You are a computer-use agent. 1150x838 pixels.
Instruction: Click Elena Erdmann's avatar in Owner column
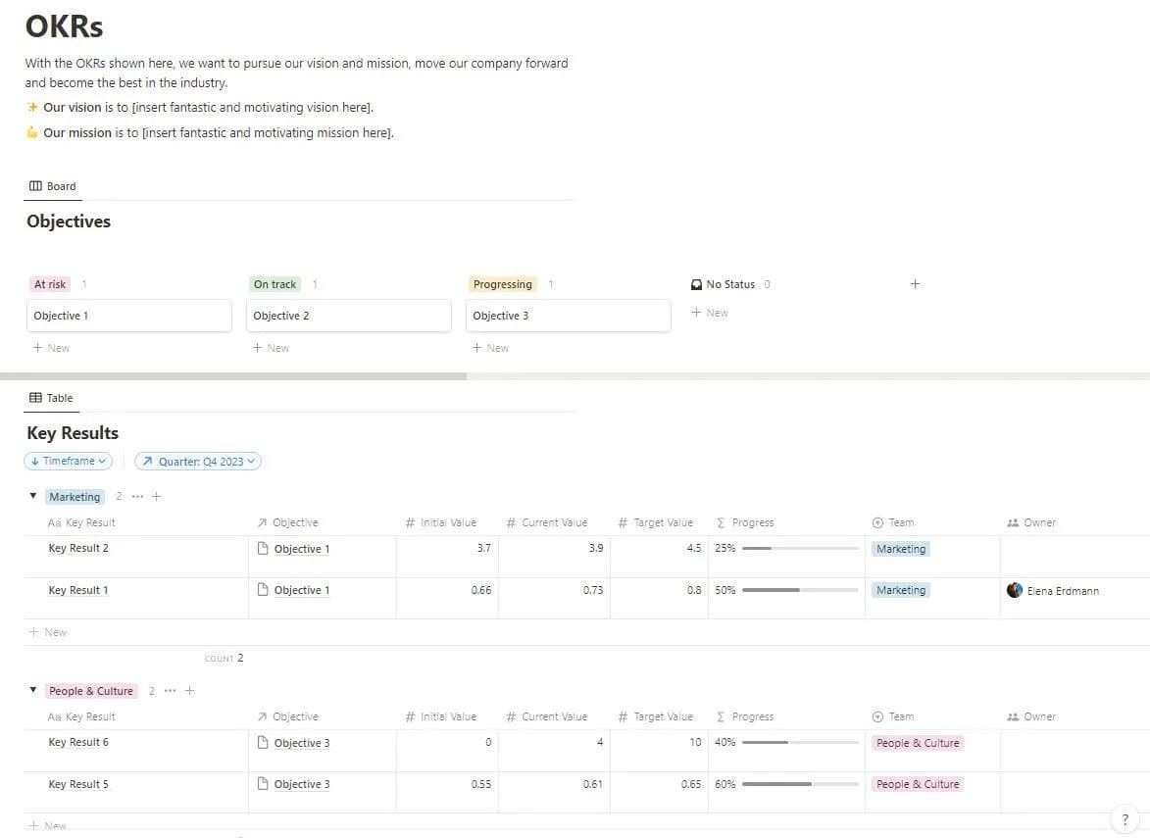[x=1015, y=590]
